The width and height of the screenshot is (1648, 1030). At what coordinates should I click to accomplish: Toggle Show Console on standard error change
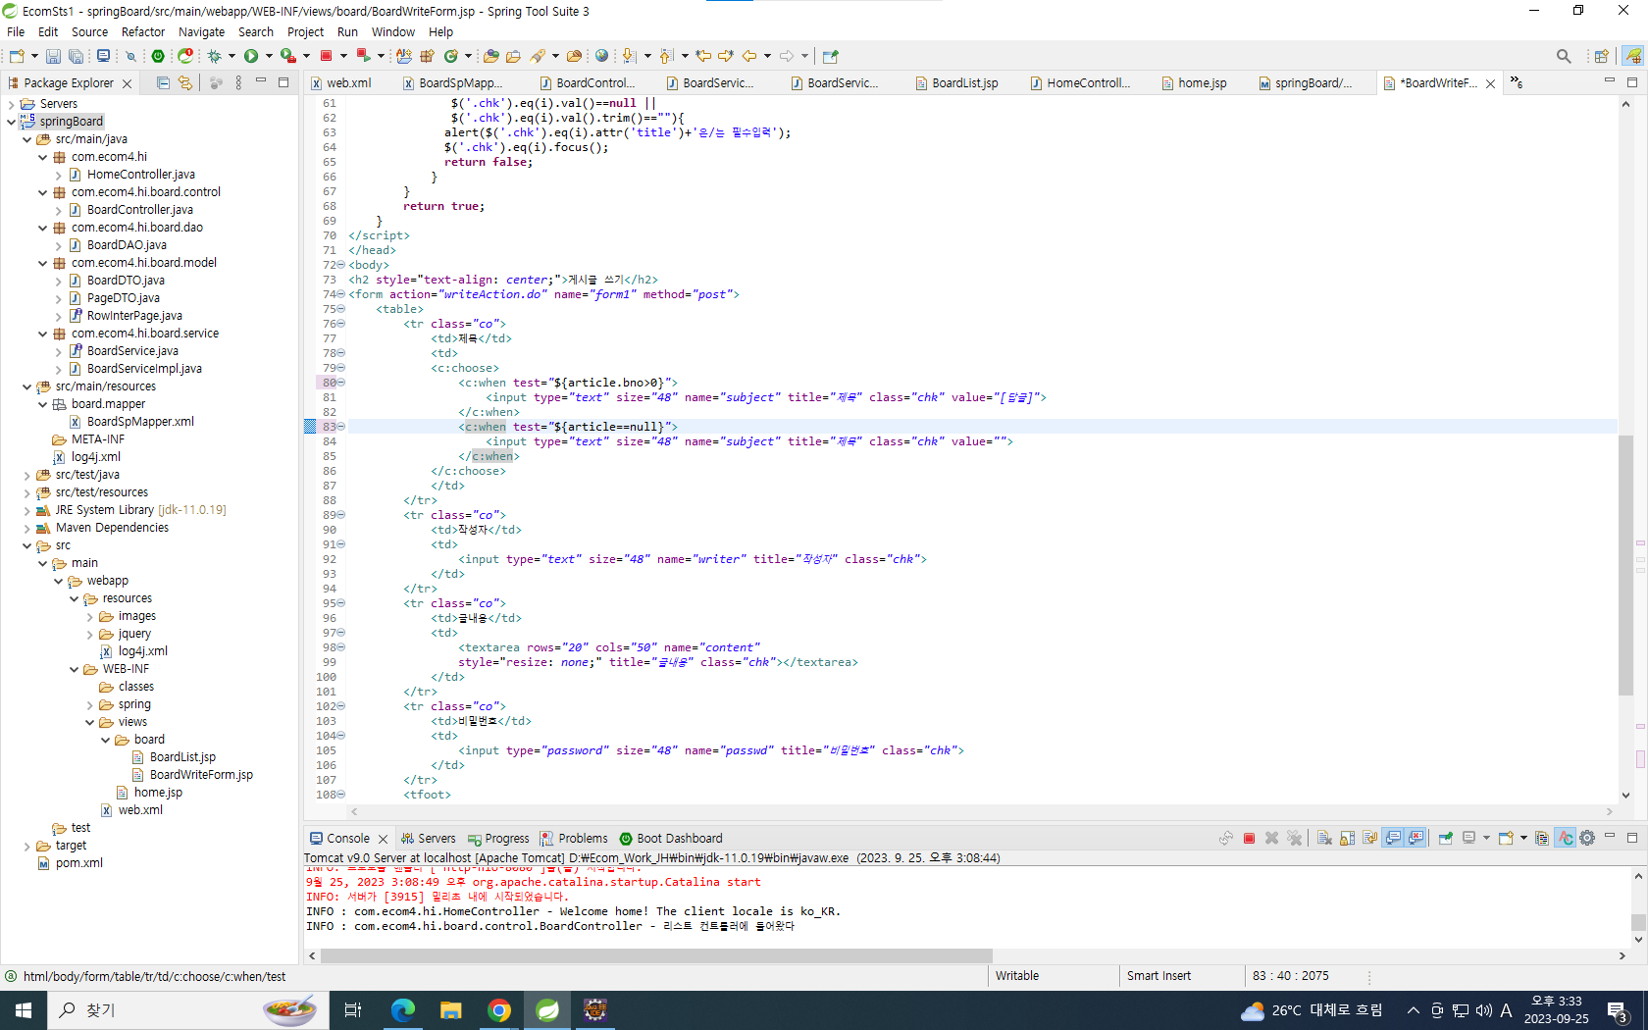1416,838
